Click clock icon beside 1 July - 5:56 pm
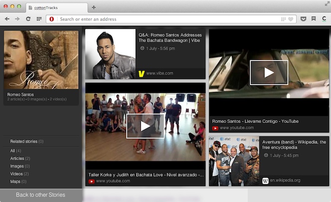Screen dimensions: 331x202 (x=142, y=48)
